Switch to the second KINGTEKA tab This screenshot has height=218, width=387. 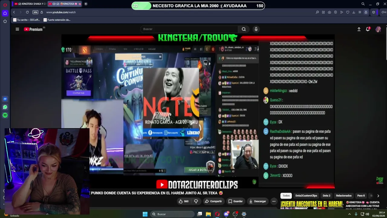point(65,4)
